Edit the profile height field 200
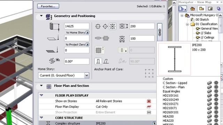This screenshot has width=223, height=125. [x=142, y=26]
